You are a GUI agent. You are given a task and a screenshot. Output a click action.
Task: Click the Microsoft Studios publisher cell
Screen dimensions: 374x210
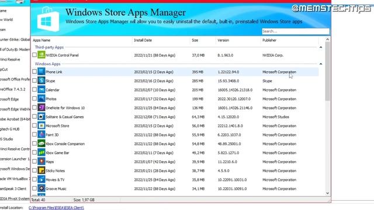[x=276, y=117]
